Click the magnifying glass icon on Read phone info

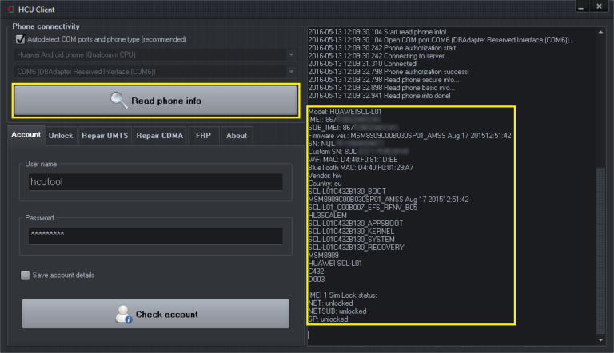coord(118,101)
